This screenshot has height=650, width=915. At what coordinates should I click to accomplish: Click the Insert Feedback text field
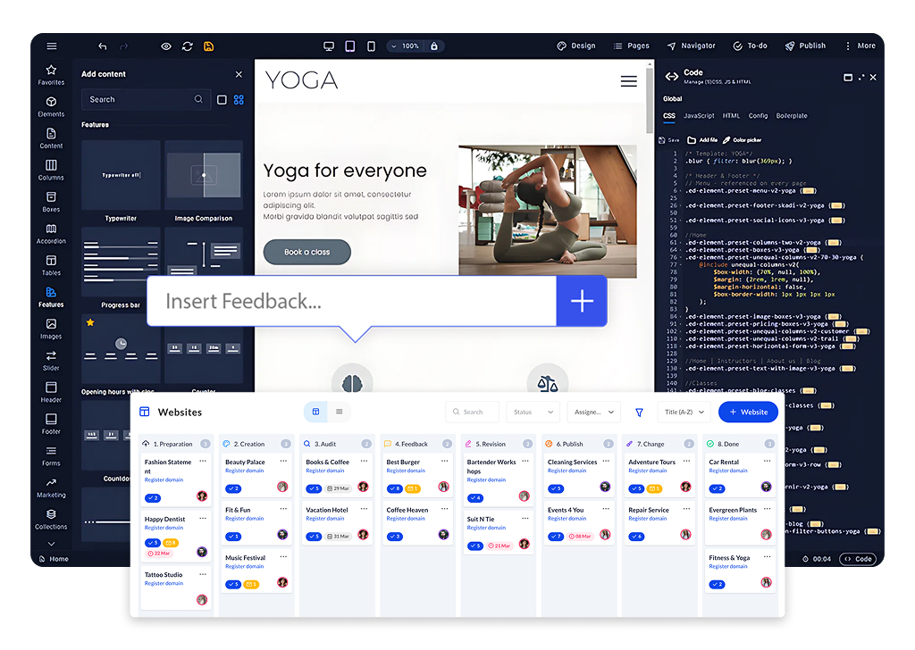click(352, 301)
